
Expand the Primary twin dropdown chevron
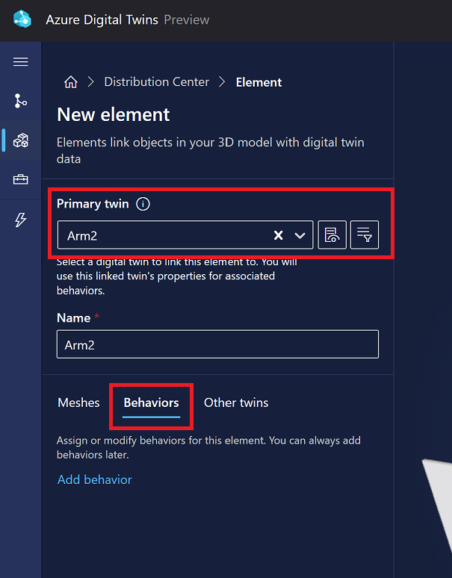click(300, 235)
